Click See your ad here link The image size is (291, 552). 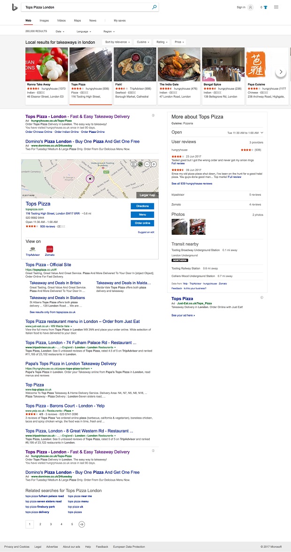tap(183, 315)
